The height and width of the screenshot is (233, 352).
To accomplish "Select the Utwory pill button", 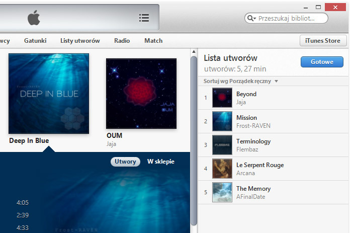I will pos(125,162).
